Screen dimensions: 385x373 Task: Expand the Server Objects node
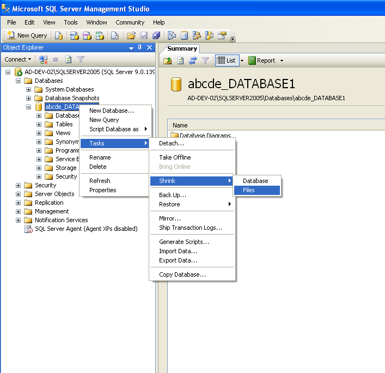[18, 194]
